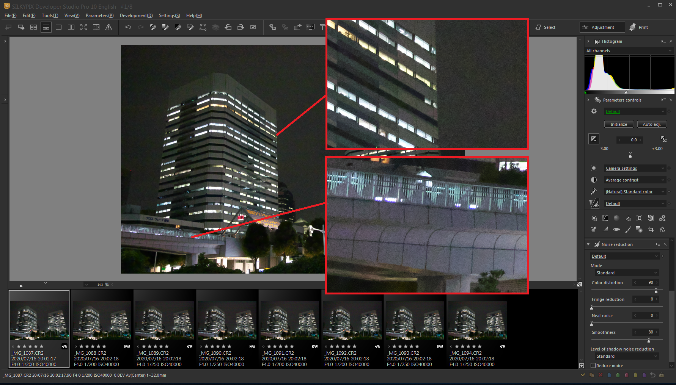
Task: Click the Auto adj. button
Action: point(651,124)
